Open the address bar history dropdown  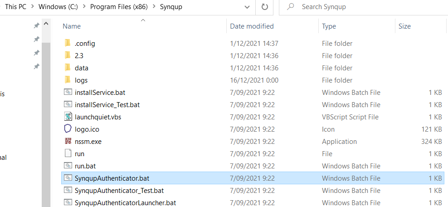[x=247, y=7]
